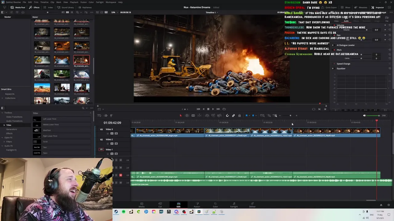This screenshot has width=394, height=221.
Task: Open the Media Pool panel
Action: (x=18, y=7)
